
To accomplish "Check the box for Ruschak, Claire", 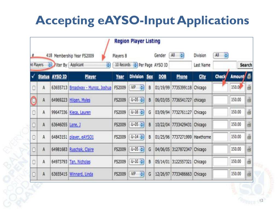I will (x=34, y=150).
